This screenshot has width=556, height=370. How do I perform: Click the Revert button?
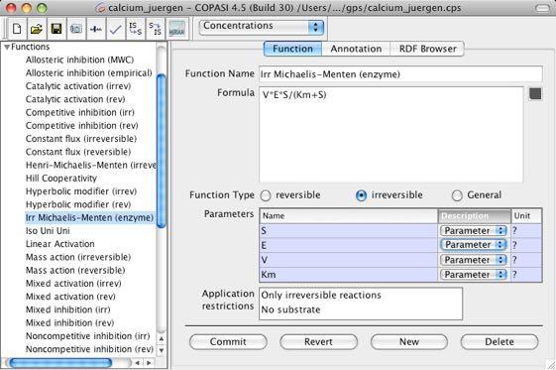(318, 342)
